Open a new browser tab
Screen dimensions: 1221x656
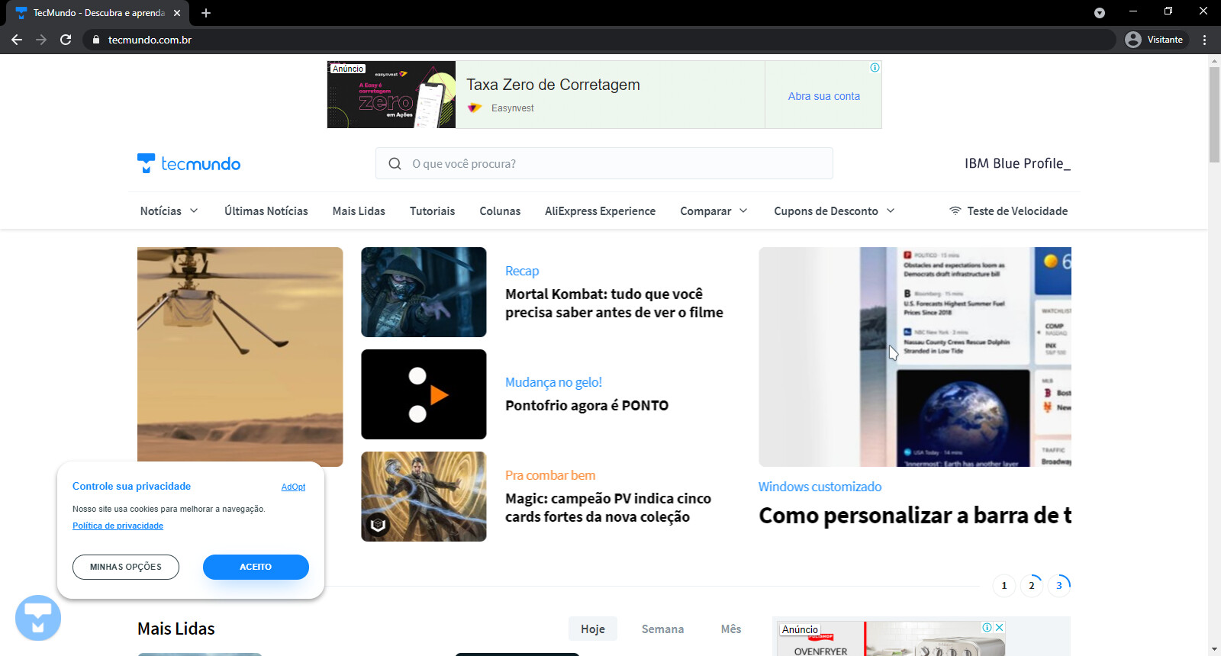pyautogui.click(x=206, y=13)
